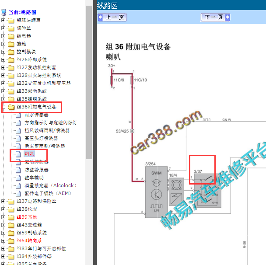Image resolution: width=266 pixels, height=265 pixels.
Task: Click open folder icon of 组36附加电气设备
Action: [x=11, y=107]
